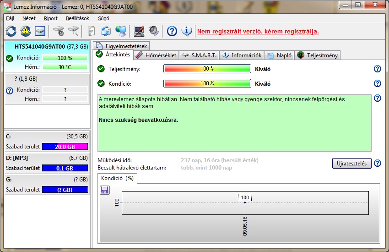
Task: Click the '237 nap, 16 óra' operating time value
Action: [x=220, y=160]
